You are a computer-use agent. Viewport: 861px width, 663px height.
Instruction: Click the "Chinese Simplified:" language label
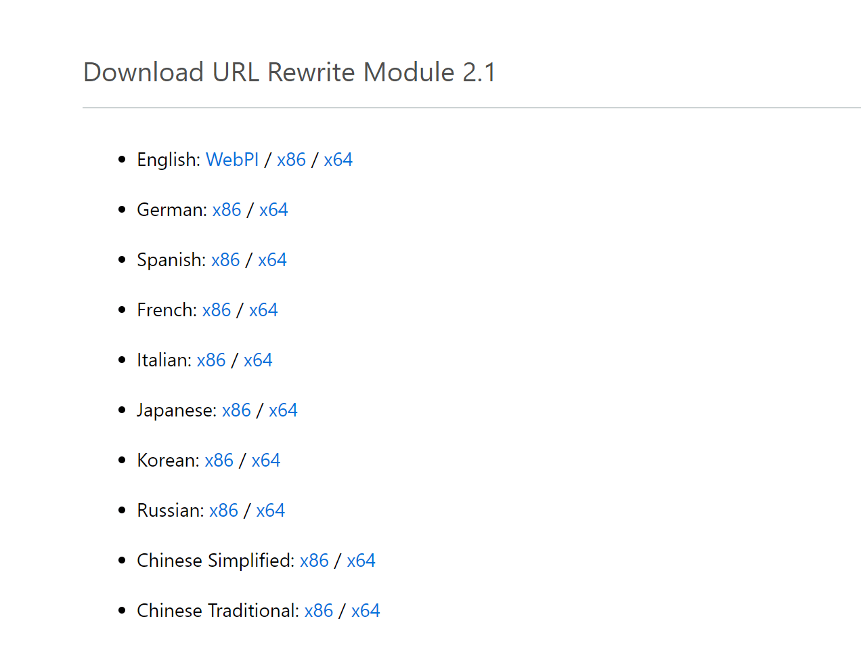click(216, 561)
